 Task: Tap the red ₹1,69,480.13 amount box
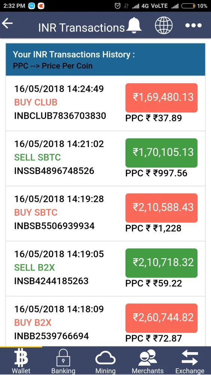[161, 98]
